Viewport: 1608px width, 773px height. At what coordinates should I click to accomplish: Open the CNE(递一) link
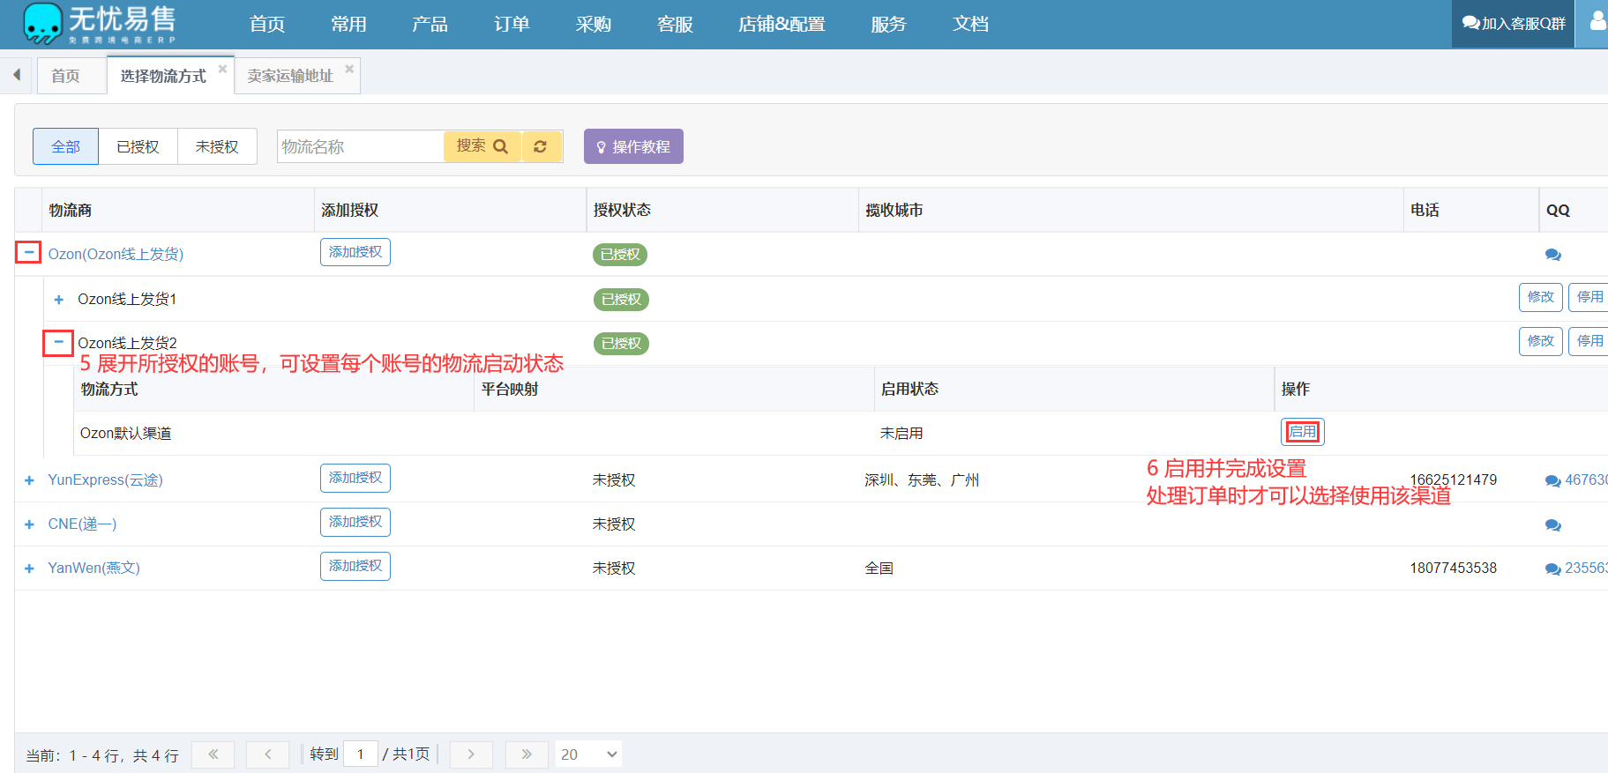(x=82, y=524)
